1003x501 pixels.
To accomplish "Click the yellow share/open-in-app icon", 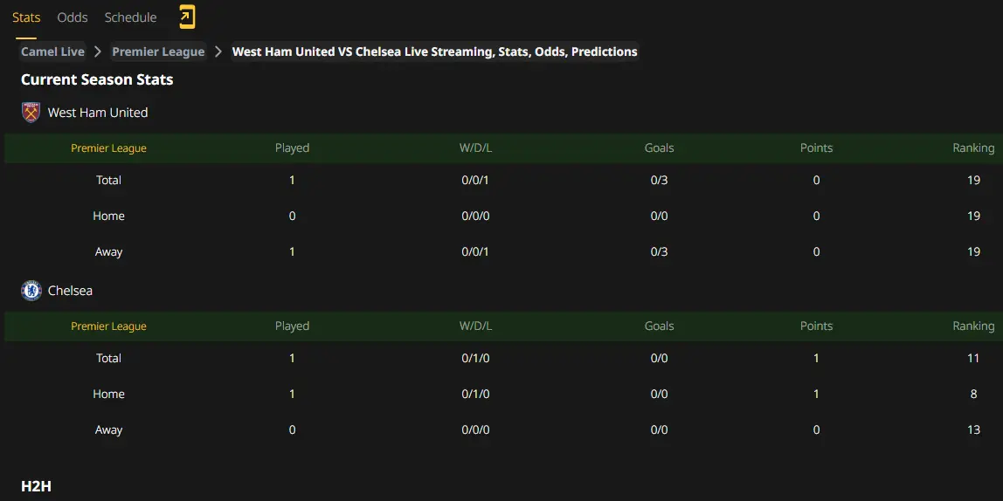I will point(186,17).
